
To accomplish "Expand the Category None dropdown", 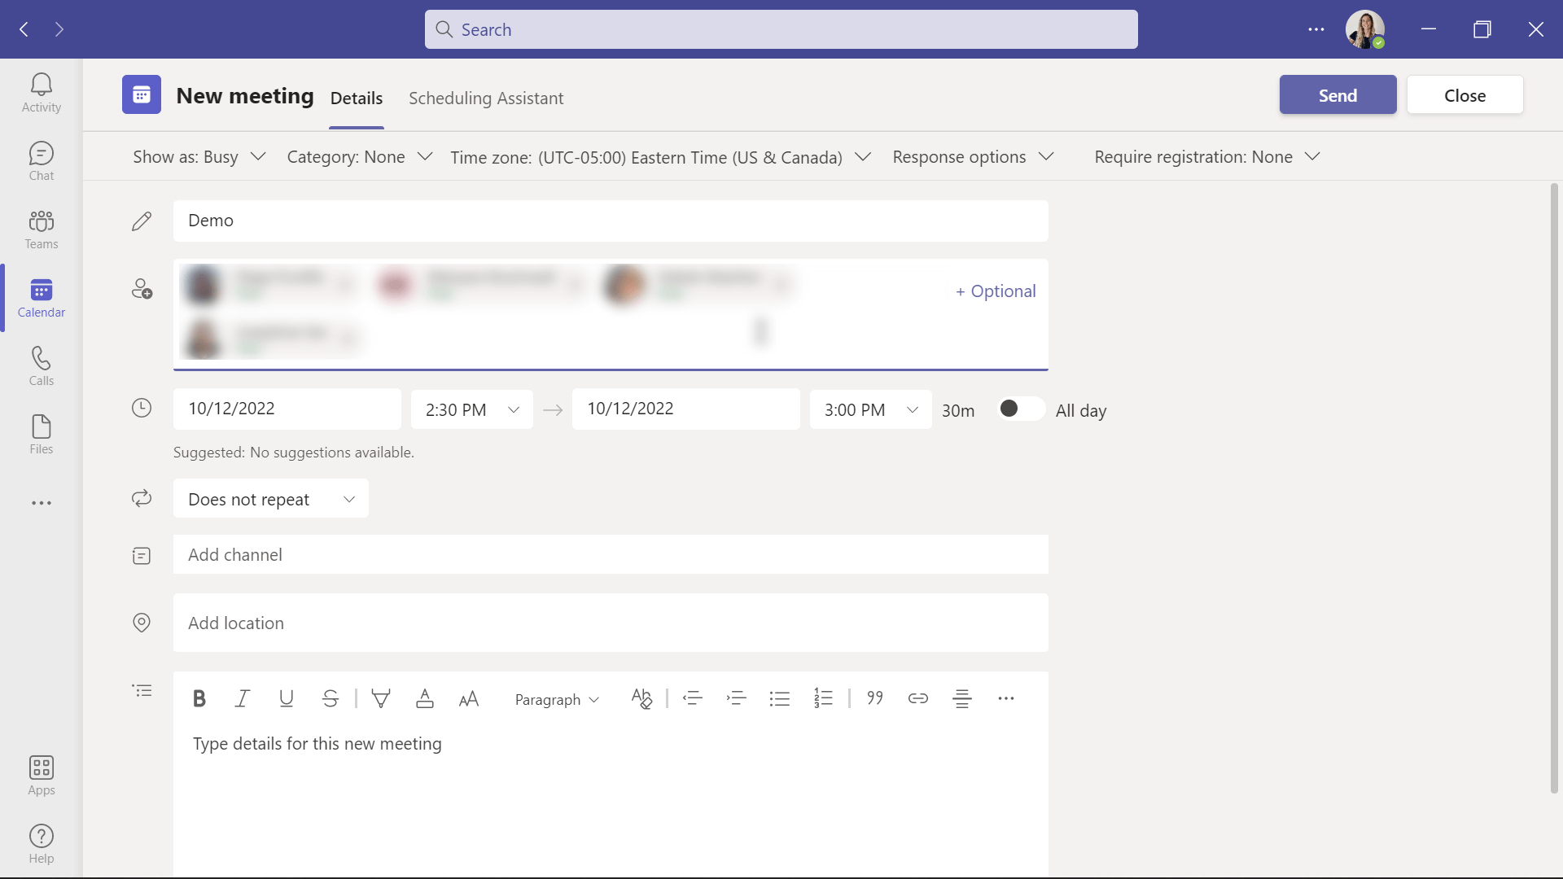I will pos(360,157).
